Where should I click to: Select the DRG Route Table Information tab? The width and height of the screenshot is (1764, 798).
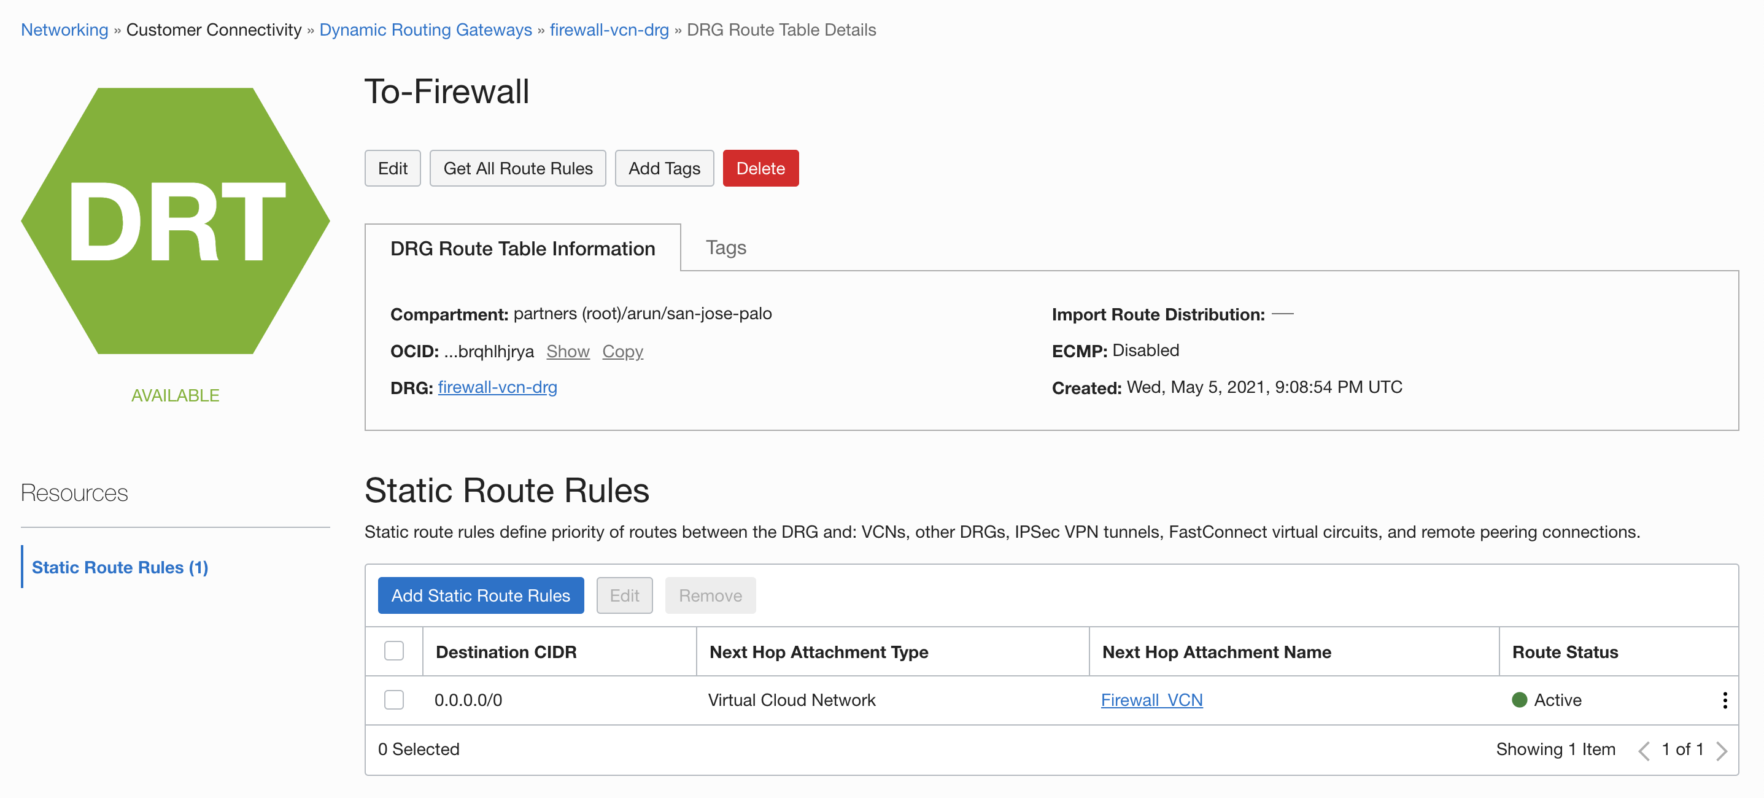tap(522, 249)
